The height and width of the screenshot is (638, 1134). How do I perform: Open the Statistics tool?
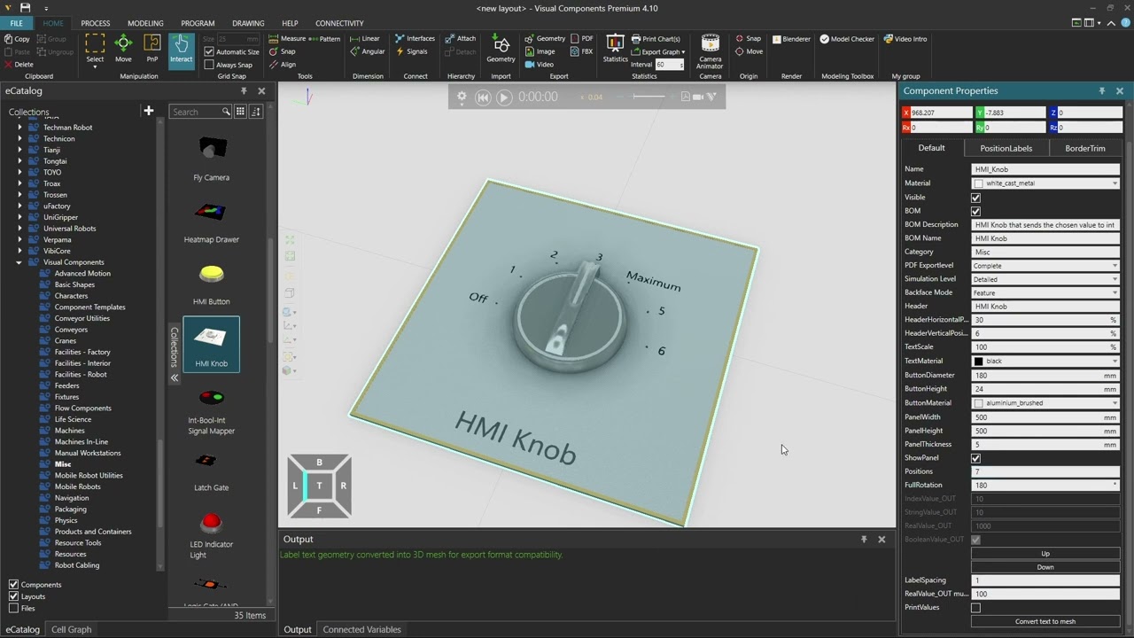point(615,50)
